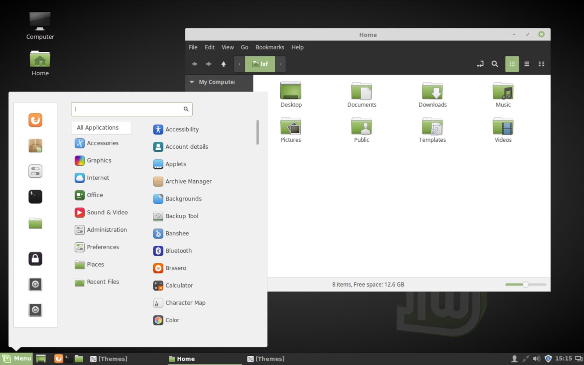
Task: Toggle the location entry bar in Nemo
Action: click(480, 64)
